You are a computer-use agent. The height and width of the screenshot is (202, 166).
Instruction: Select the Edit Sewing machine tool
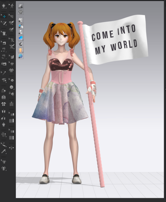4,43
